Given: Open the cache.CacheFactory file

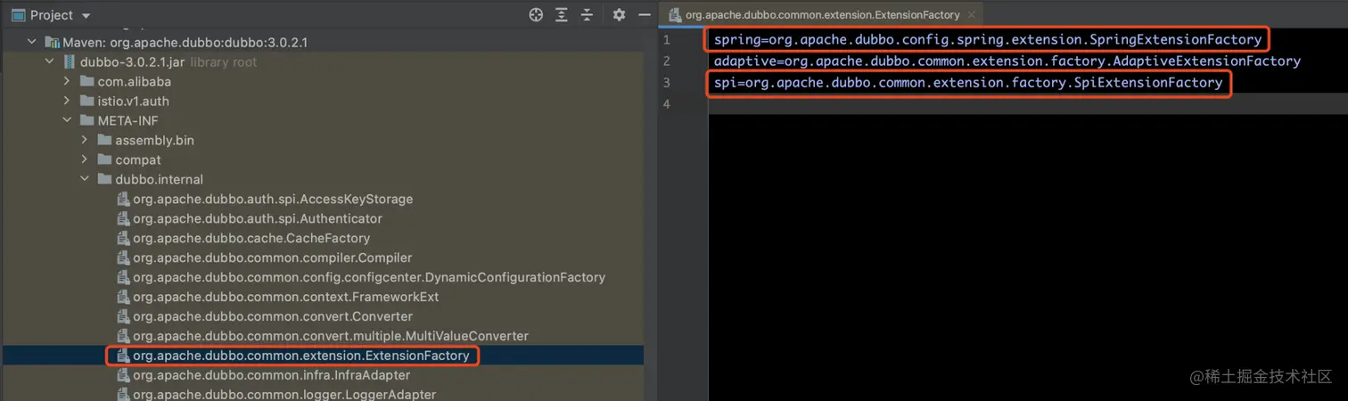Looking at the screenshot, I should click(x=251, y=238).
